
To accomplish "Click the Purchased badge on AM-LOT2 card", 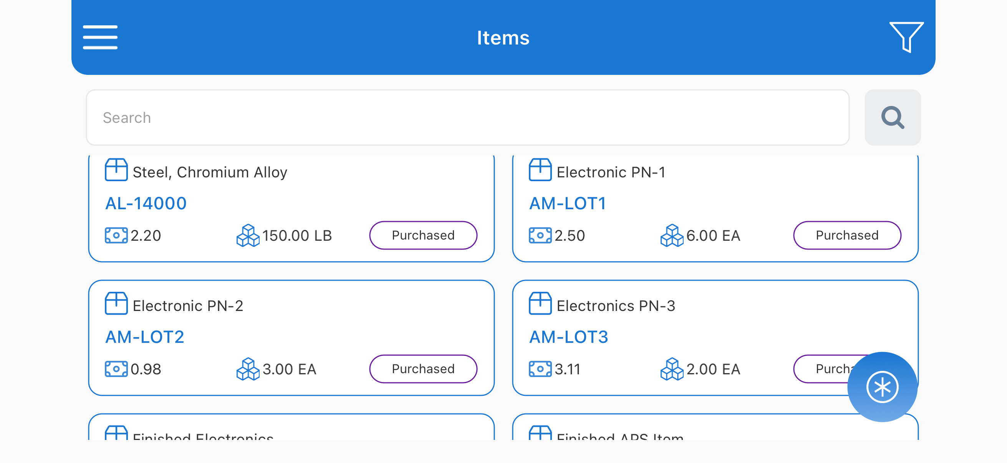I will coord(423,369).
